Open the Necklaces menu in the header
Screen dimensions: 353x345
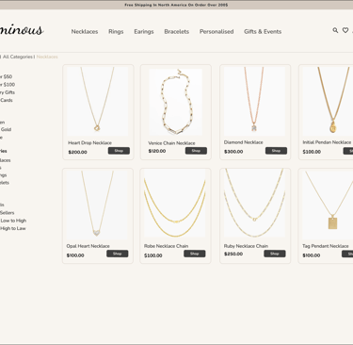[85, 31]
